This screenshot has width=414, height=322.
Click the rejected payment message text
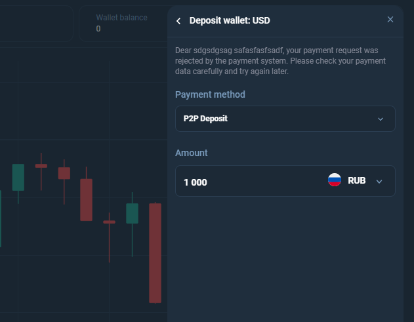click(x=280, y=61)
